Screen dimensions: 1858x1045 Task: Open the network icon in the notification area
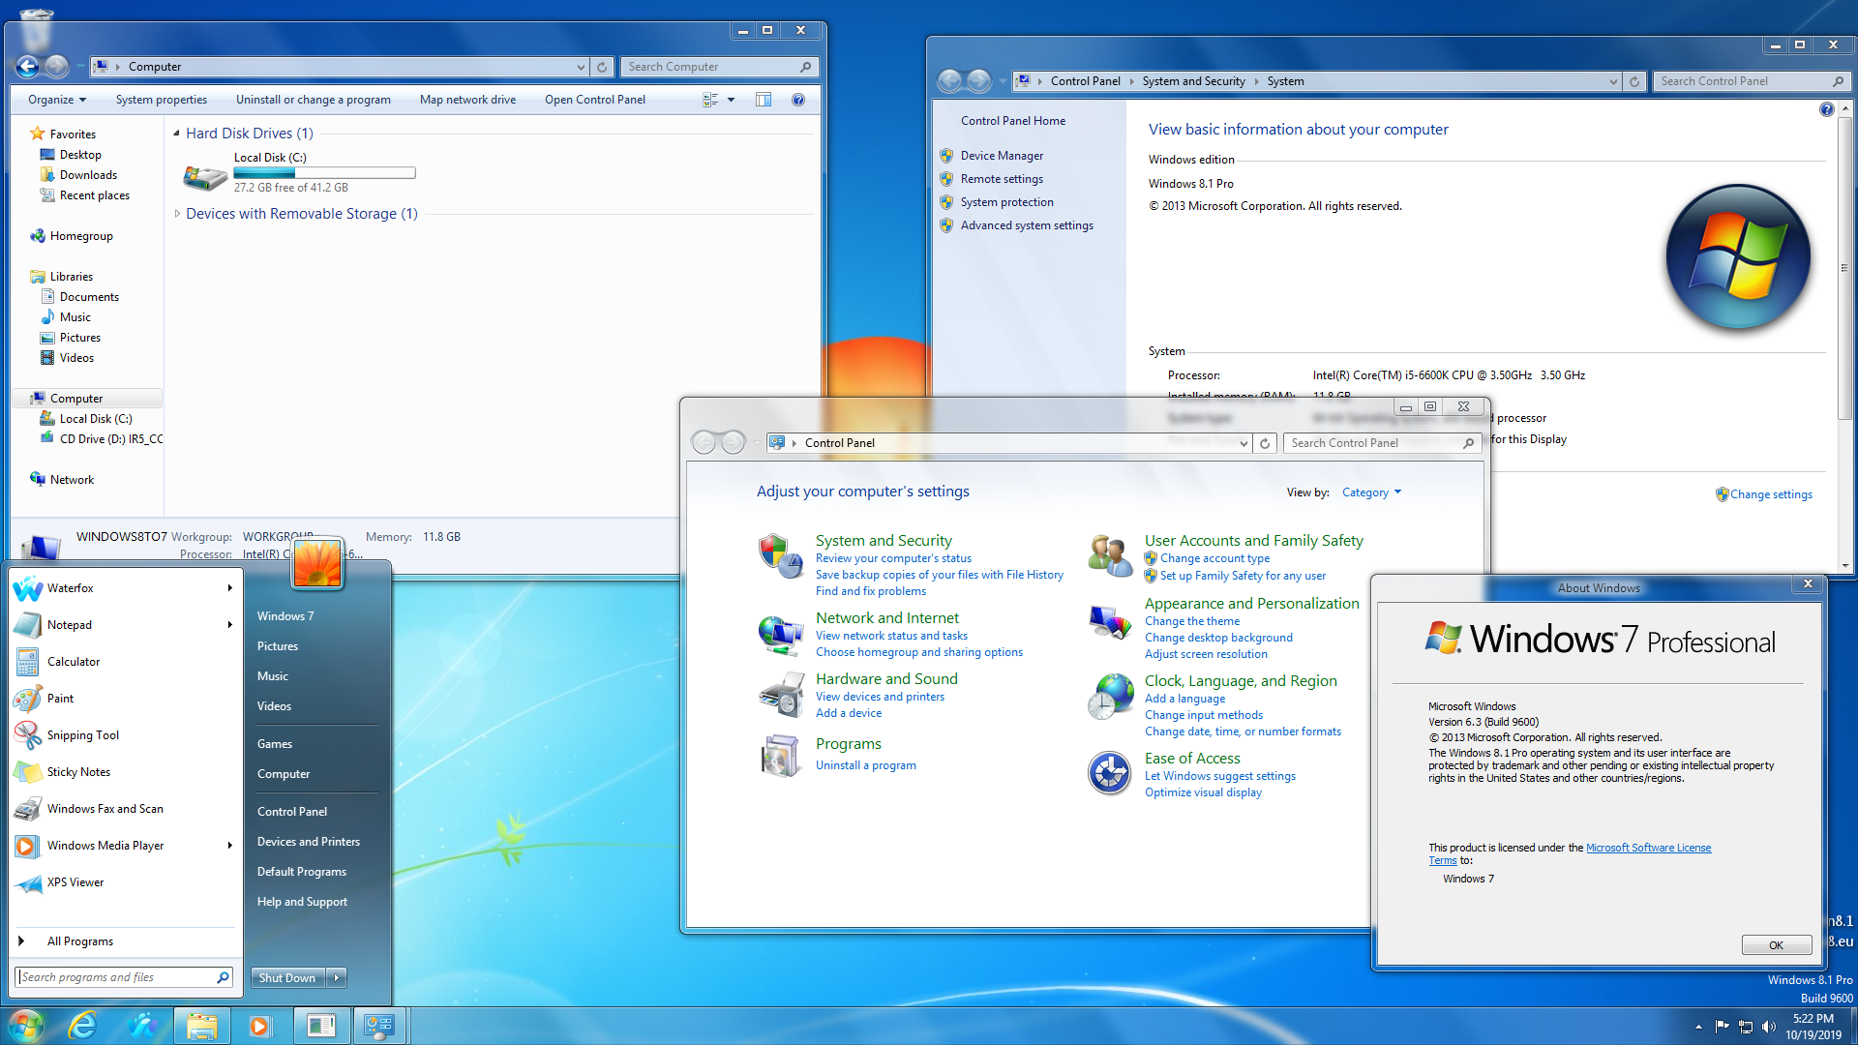1747,1027
